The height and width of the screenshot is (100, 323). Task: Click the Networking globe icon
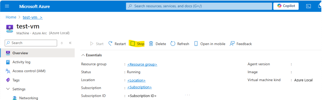pyautogui.click(x=15, y=98)
